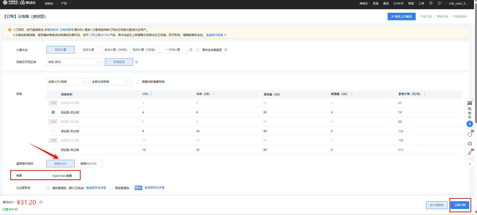Open the csb_saas_t... account menu
Image resolution: width=477 pixels, height=215 pixels.
pyautogui.click(x=458, y=3)
